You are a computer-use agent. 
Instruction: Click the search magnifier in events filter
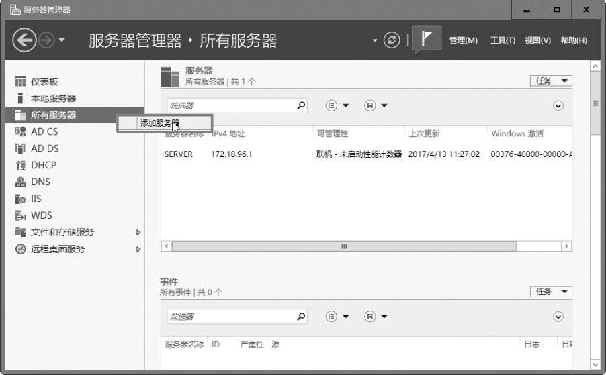pyautogui.click(x=301, y=316)
